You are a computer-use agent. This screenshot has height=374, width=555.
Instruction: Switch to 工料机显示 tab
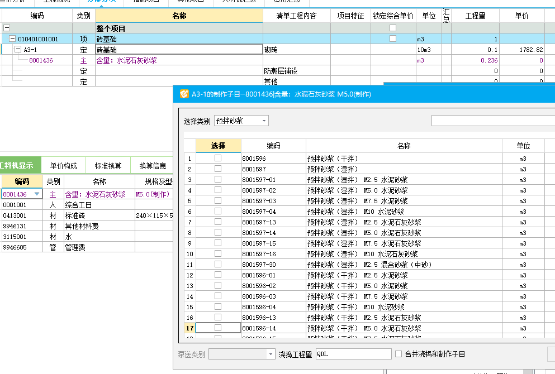click(20, 165)
